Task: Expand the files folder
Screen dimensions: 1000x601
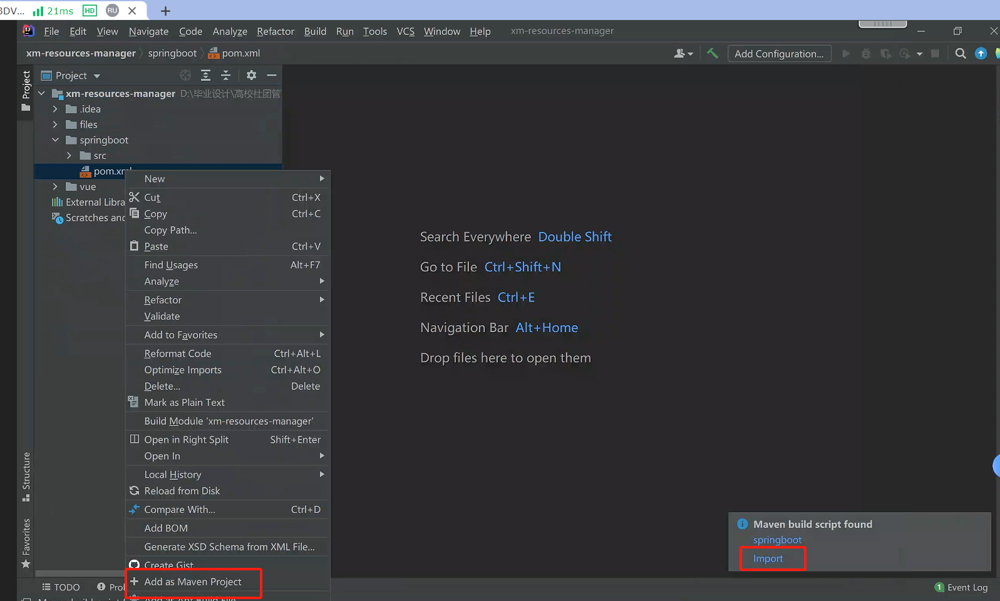Action: point(55,124)
